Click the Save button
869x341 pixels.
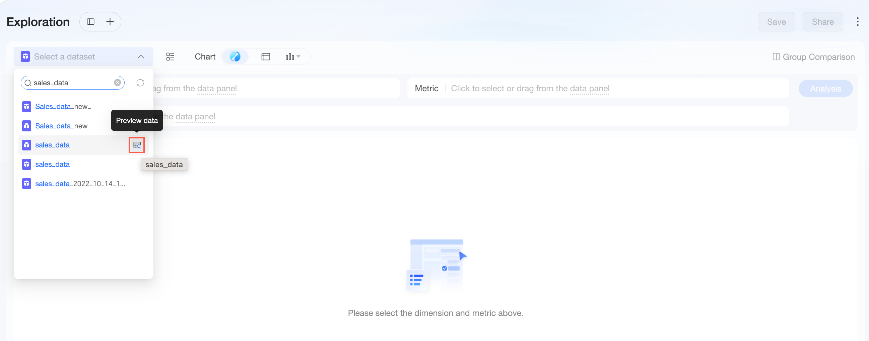point(776,22)
